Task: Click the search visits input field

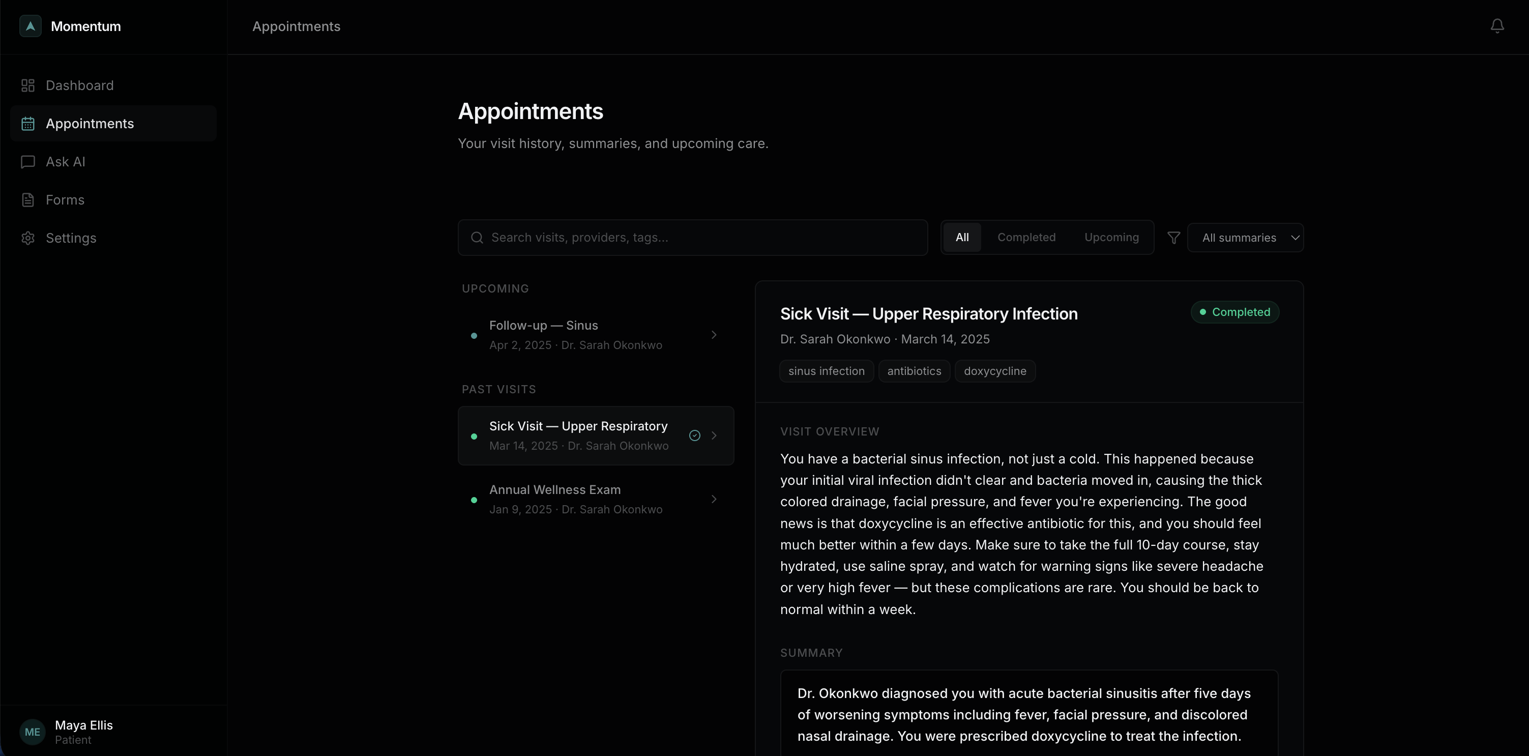Action: pyautogui.click(x=700, y=238)
